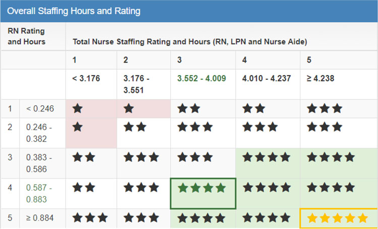This screenshot has height=229, width=378.
Task: Select four stars for RN ≥ 0.884, total 4.010 - 4.237
Action: pyautogui.click(x=267, y=218)
